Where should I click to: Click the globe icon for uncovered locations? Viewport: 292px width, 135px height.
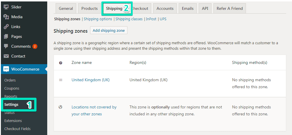click(x=61, y=107)
